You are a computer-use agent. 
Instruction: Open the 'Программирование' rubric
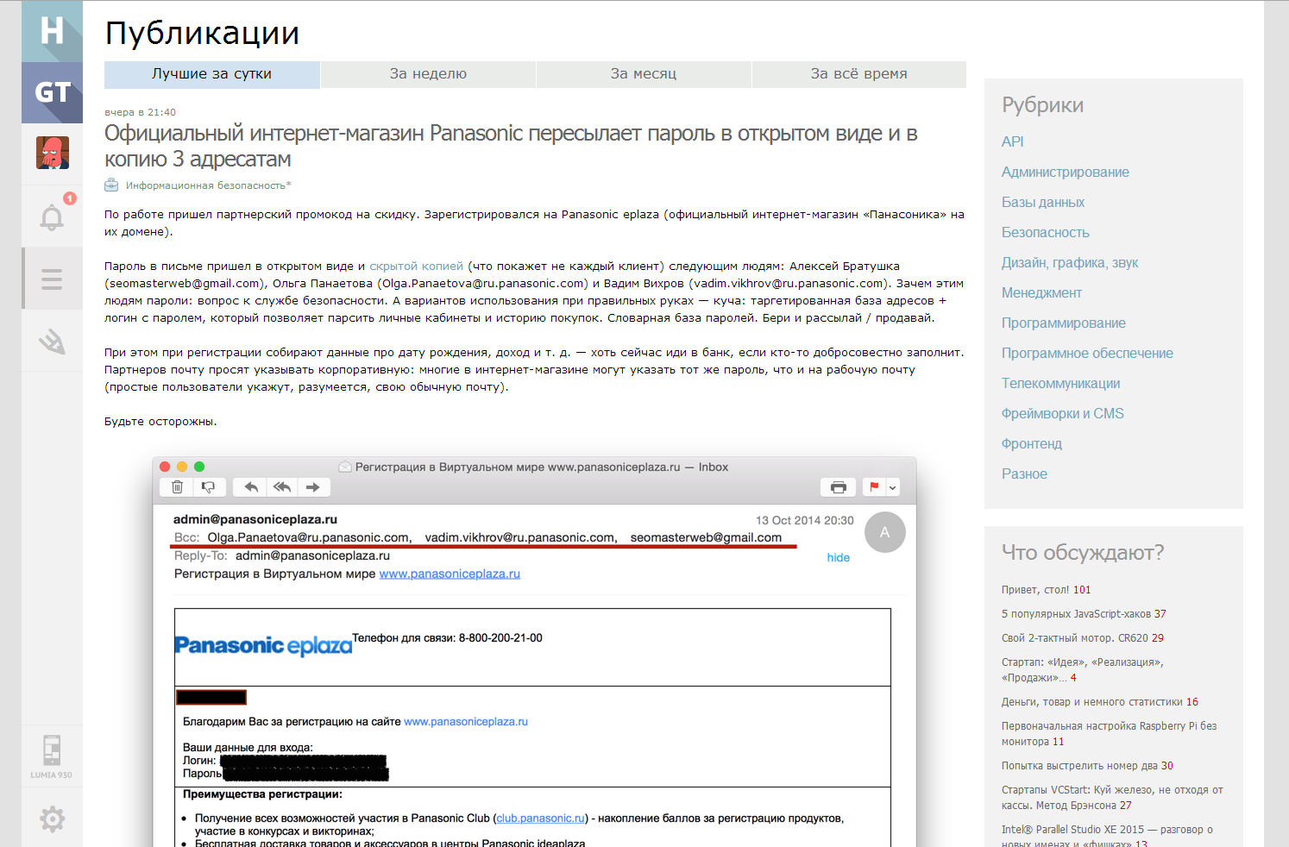pyautogui.click(x=1064, y=323)
